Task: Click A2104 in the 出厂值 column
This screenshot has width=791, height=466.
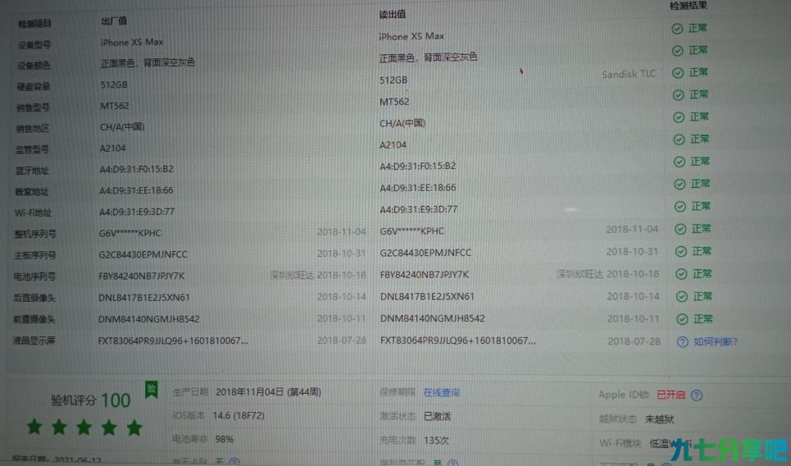Action: pyautogui.click(x=112, y=148)
